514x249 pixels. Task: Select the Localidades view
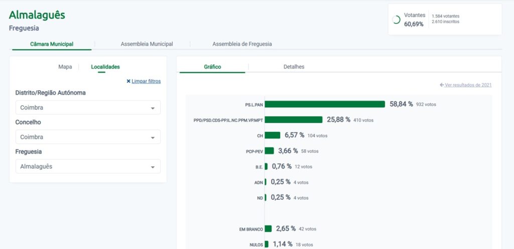point(105,67)
